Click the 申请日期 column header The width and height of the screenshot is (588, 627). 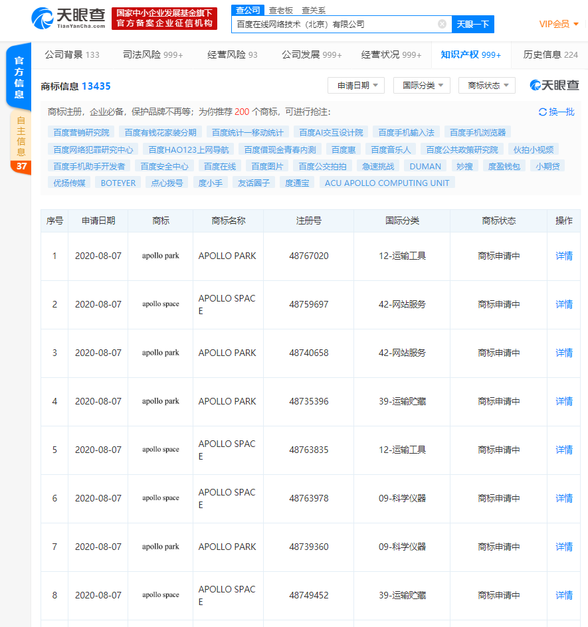pyautogui.click(x=98, y=221)
